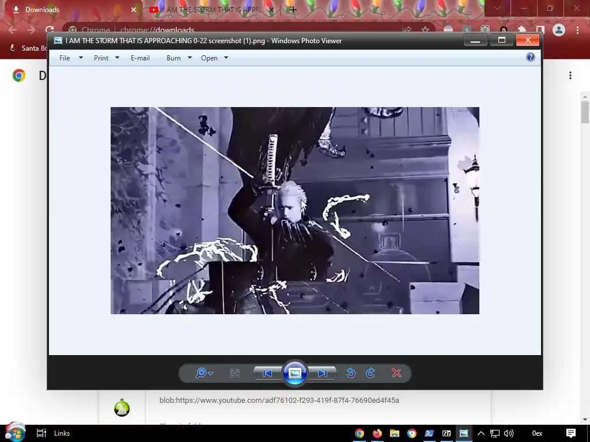The width and height of the screenshot is (590, 442).
Task: Show hidden system tray icons chevron
Action: [481, 433]
